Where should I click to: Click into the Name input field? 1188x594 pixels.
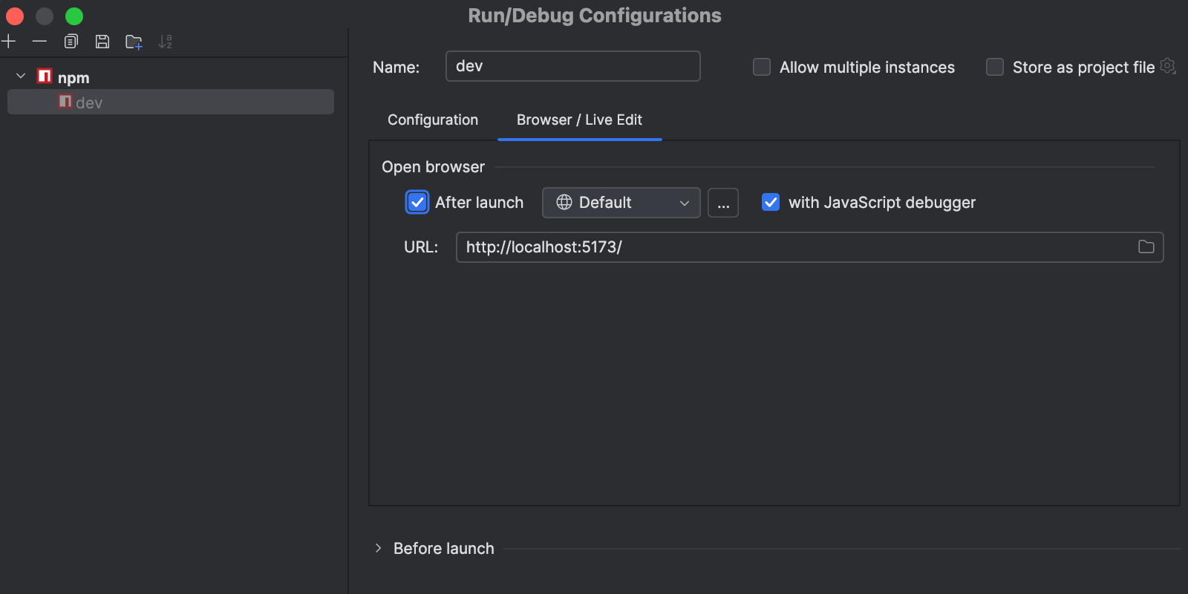(572, 66)
